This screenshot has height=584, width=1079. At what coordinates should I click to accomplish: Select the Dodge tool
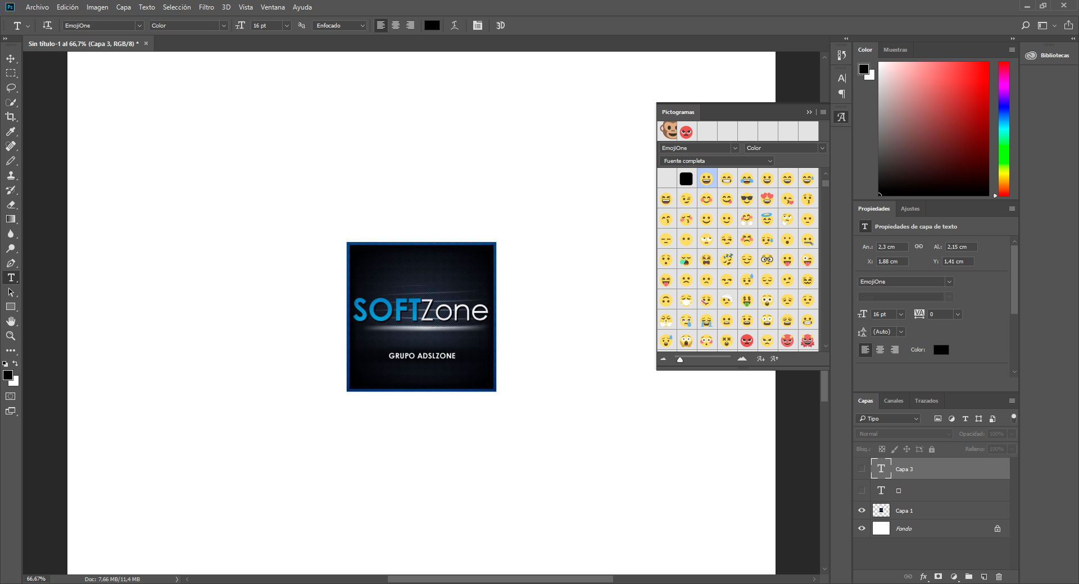[11, 248]
